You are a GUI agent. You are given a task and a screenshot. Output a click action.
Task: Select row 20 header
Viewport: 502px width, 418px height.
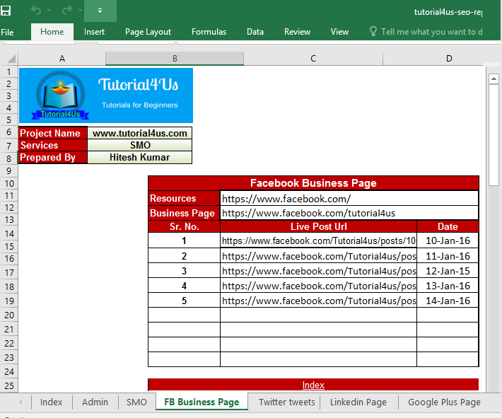pos(9,315)
